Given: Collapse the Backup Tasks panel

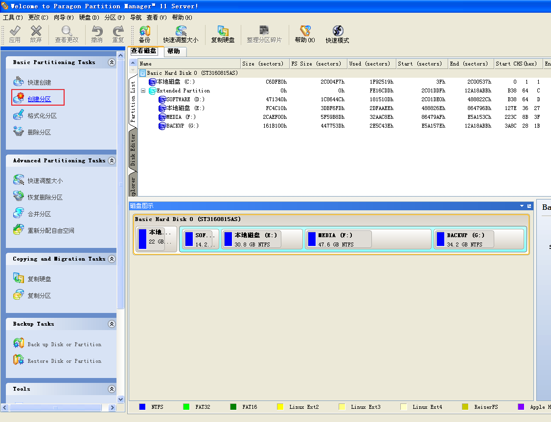Looking at the screenshot, I should click(112, 324).
